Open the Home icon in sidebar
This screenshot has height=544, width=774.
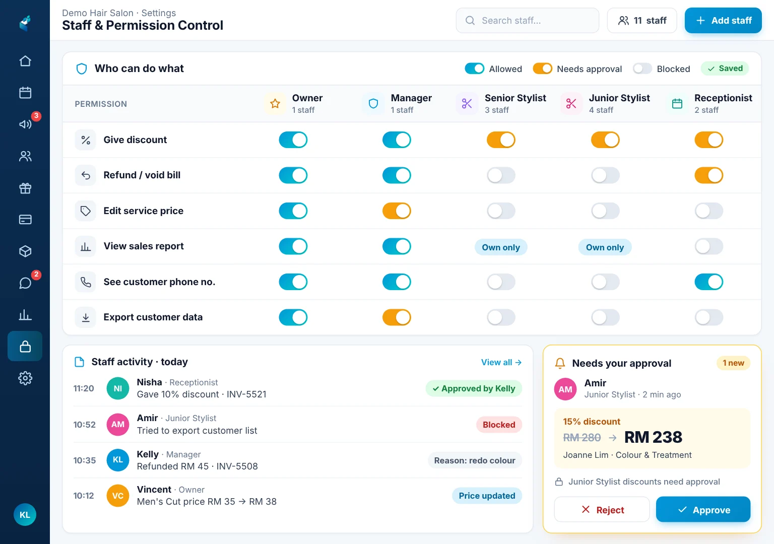tap(25, 61)
